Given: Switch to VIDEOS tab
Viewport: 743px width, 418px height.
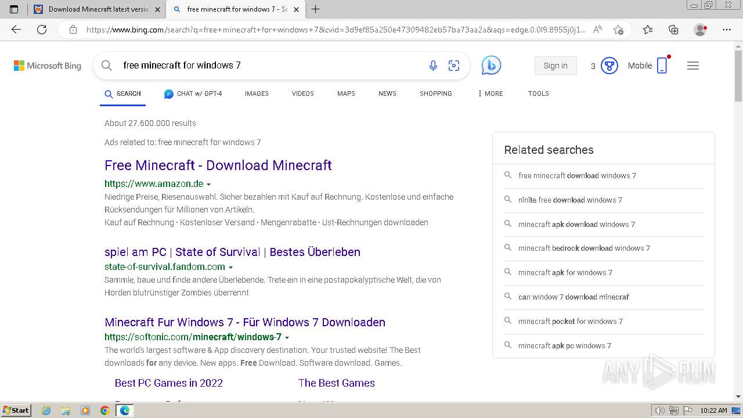Looking at the screenshot, I should (x=303, y=93).
